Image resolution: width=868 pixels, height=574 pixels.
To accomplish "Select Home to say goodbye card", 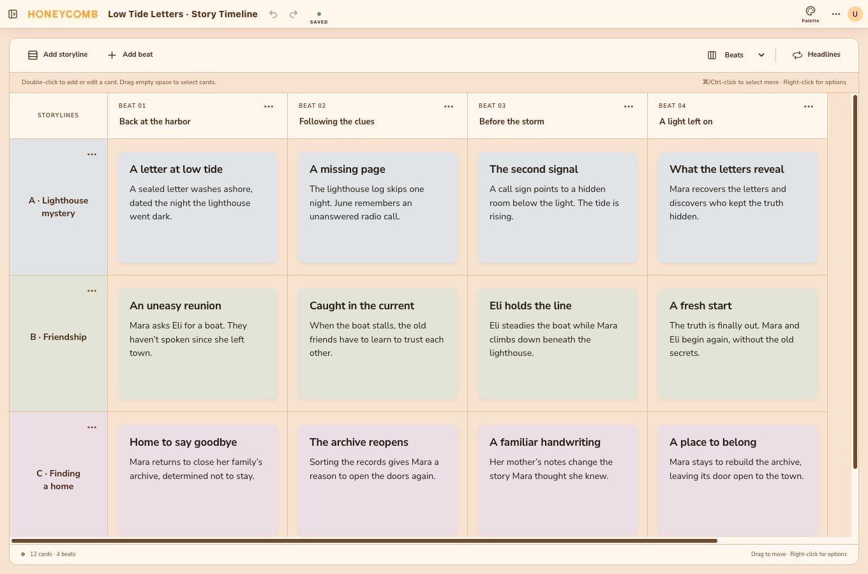I will click(198, 480).
